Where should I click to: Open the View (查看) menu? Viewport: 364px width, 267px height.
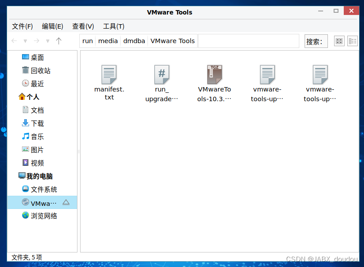click(83, 26)
